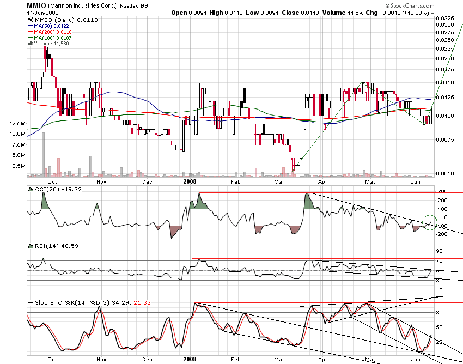Click the Jun label under the Slow STO panel
463x364 pixels.
[x=416, y=360]
